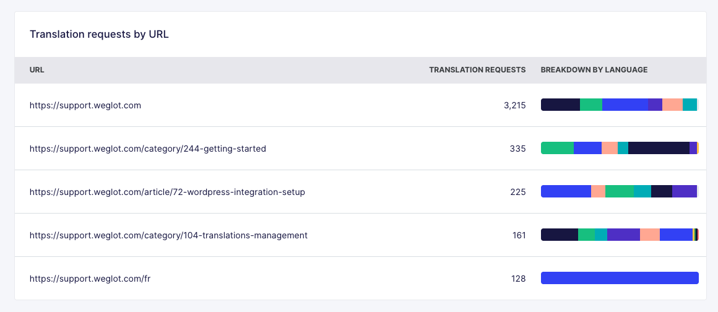Click the Translation Requests column header
The image size is (718, 312).
coord(477,70)
